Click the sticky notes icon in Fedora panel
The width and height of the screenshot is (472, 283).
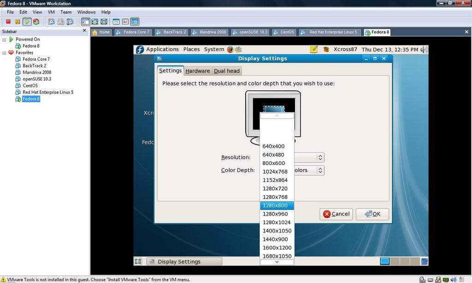tap(313, 50)
